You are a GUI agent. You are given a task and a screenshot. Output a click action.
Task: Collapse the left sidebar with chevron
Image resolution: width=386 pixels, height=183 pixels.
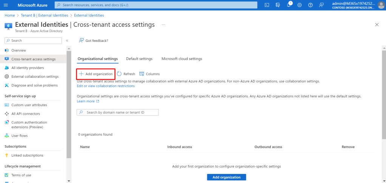coord(67,40)
